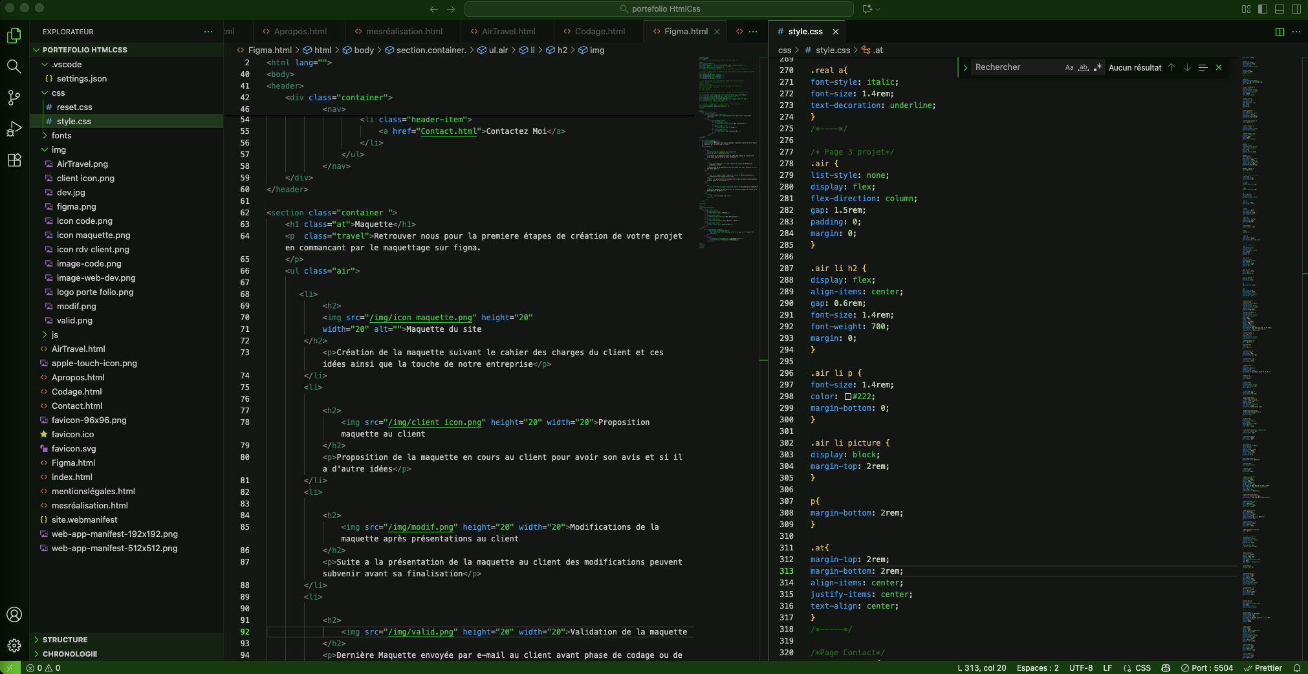The height and width of the screenshot is (674, 1308).
Task: Split the style.css editor right
Action: (1279, 32)
